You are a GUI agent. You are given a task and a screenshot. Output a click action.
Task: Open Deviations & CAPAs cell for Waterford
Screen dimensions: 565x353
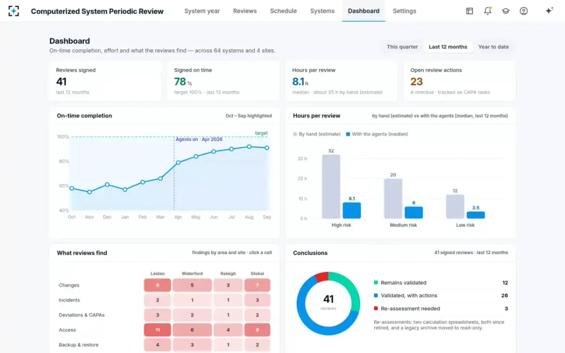click(x=192, y=315)
